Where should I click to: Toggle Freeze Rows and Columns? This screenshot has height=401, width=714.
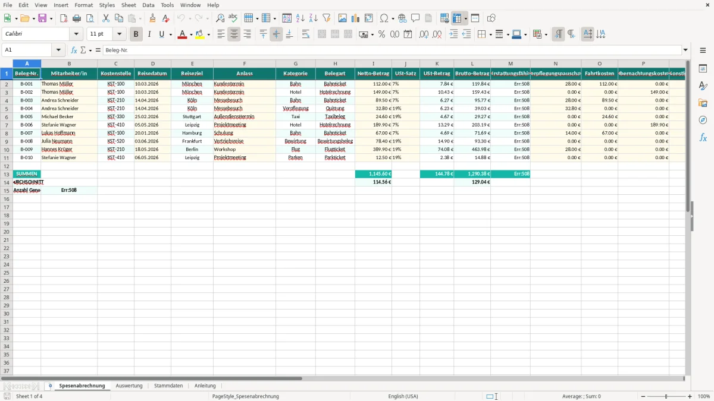[457, 18]
